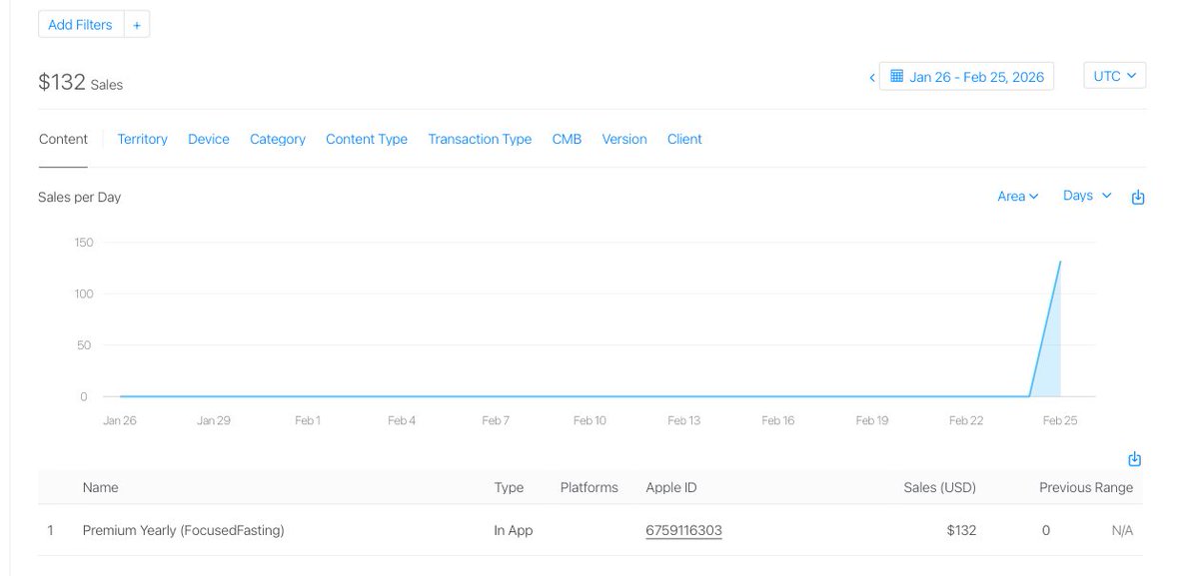Viewport: 1199px width, 576px height.
Task: Open the Jan 26 - Feb 25, 2026 date picker
Action: point(966,77)
